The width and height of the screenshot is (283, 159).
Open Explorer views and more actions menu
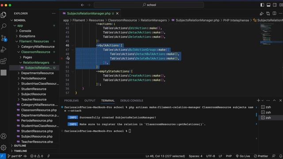(x=54, y=14)
